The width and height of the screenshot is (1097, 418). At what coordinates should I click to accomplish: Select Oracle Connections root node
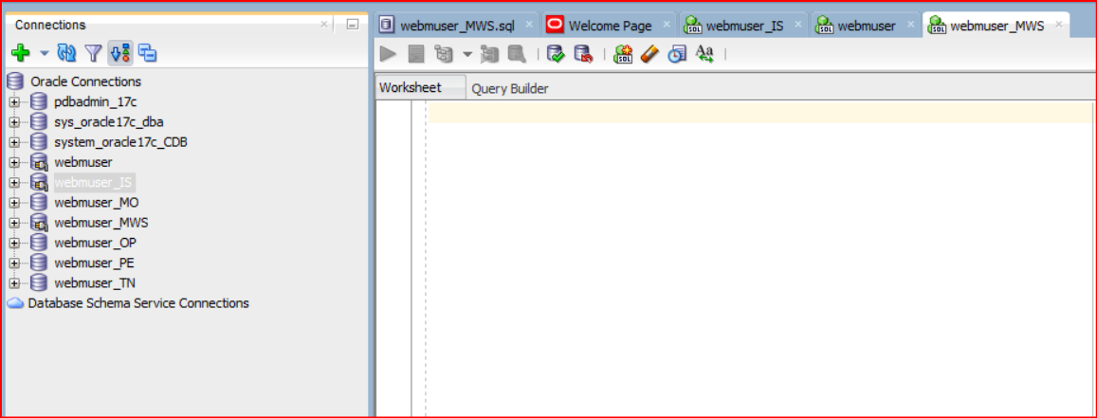pyautogui.click(x=85, y=82)
